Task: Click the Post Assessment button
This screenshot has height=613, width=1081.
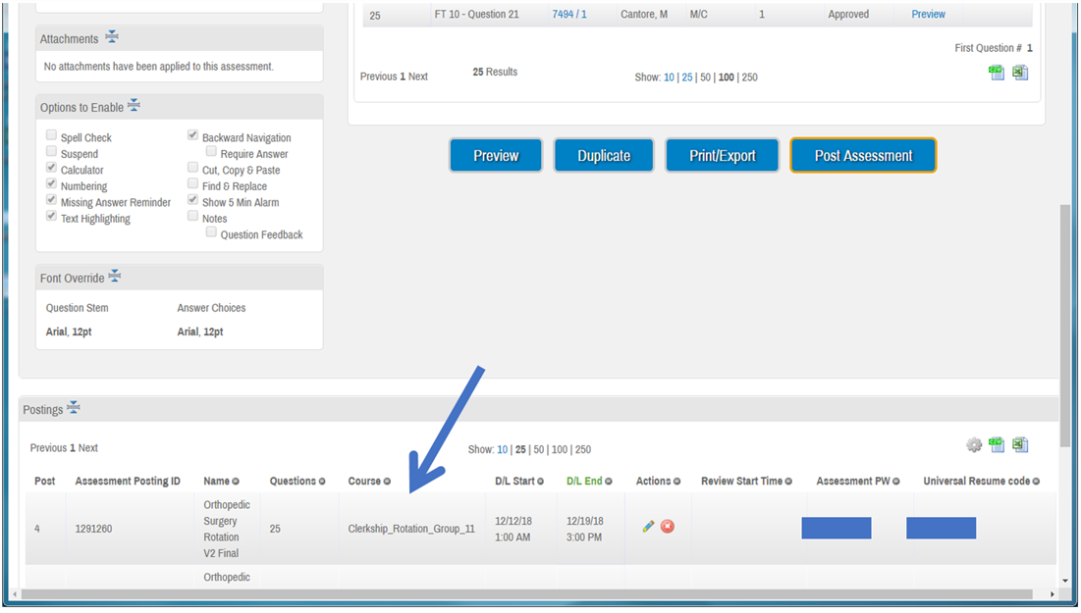Action: (863, 156)
